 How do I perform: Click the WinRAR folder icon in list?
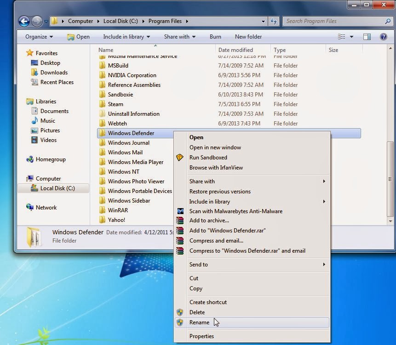tap(102, 210)
